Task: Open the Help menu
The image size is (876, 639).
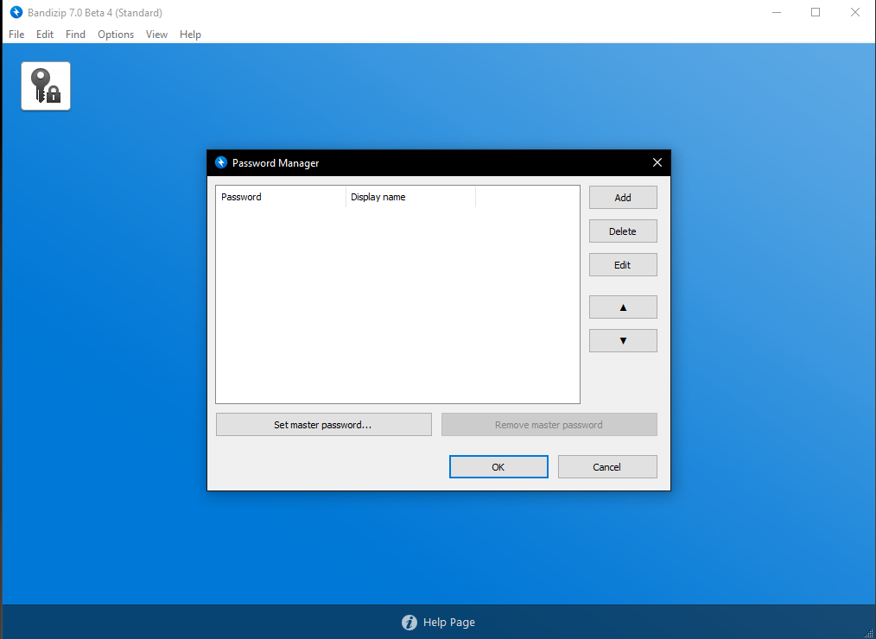Action: (190, 34)
